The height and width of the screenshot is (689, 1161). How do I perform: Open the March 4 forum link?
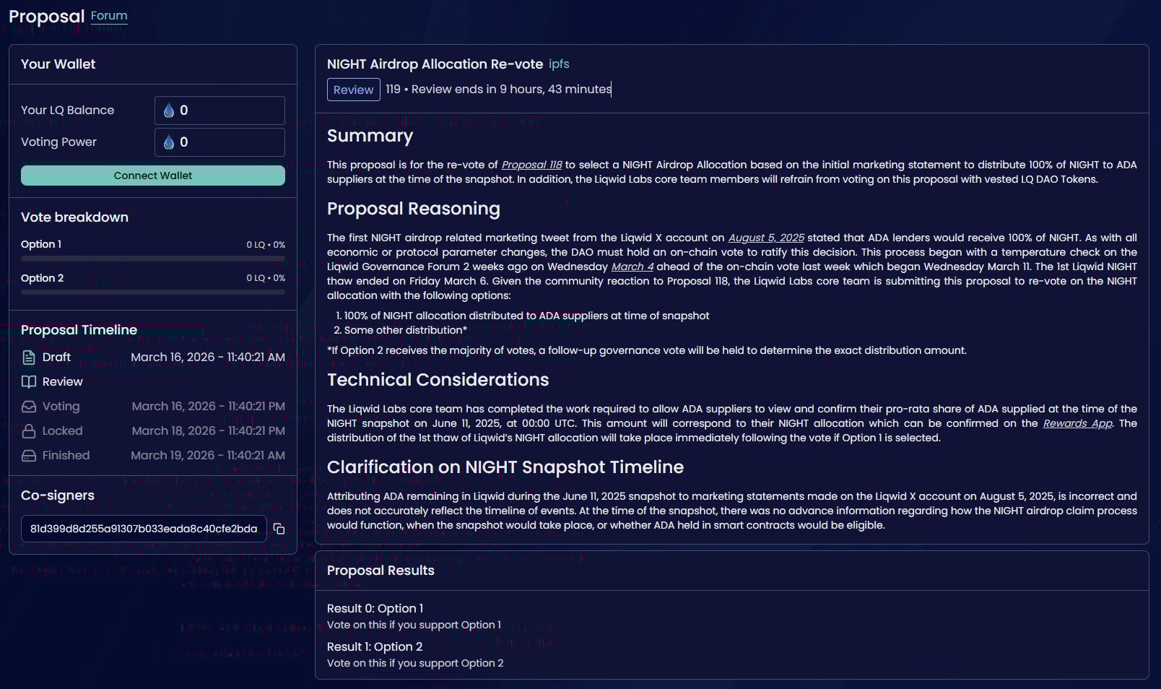click(632, 266)
